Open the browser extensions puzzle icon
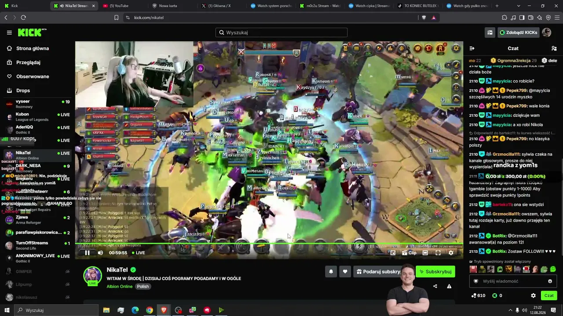The width and height of the screenshot is (563, 316). 505,18
